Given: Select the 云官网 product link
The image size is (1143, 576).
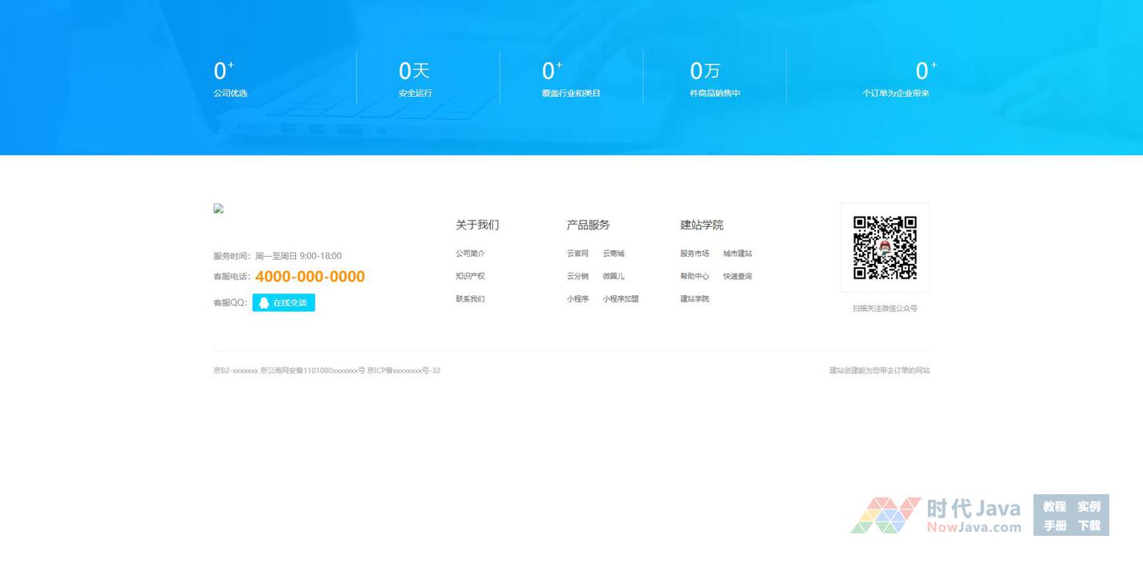Looking at the screenshot, I should point(578,254).
